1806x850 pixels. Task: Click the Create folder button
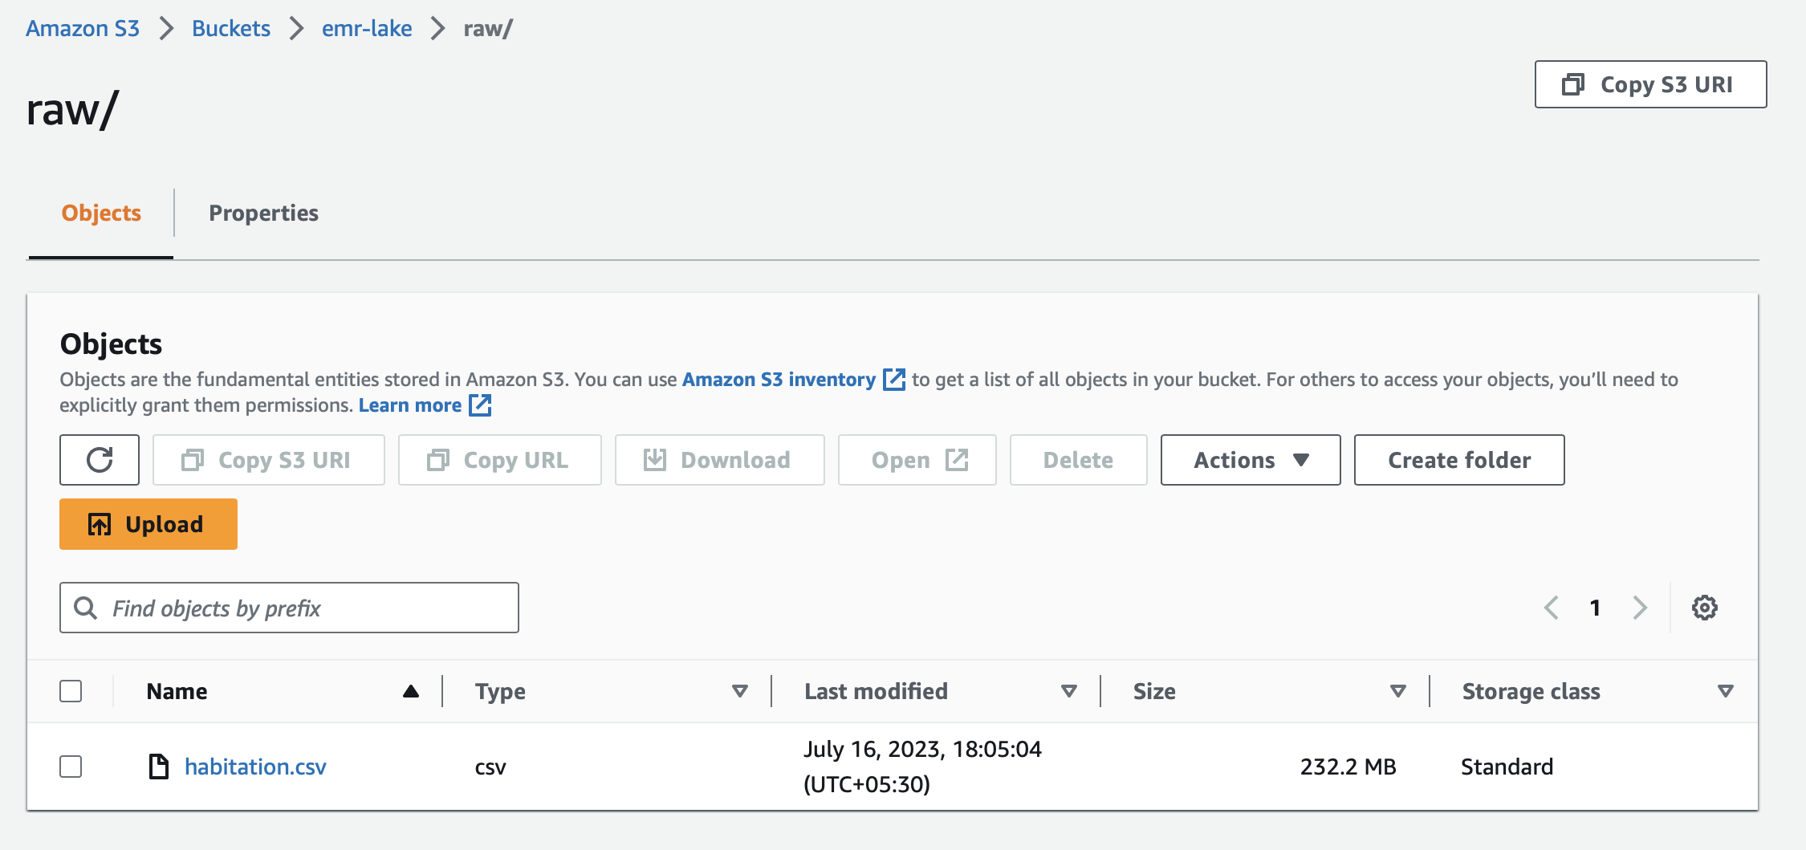(1458, 459)
